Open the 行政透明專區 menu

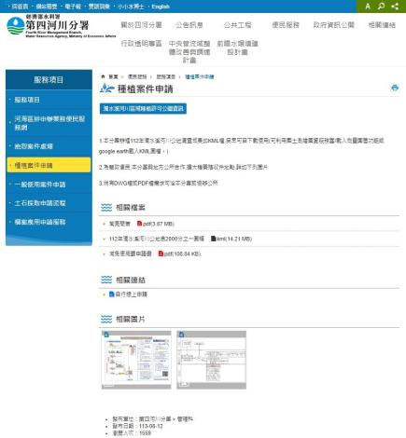point(141,44)
